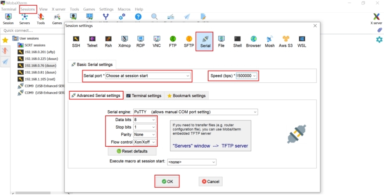384x195 pixels.
Task: Select the SSH session type icon
Action: click(76, 41)
